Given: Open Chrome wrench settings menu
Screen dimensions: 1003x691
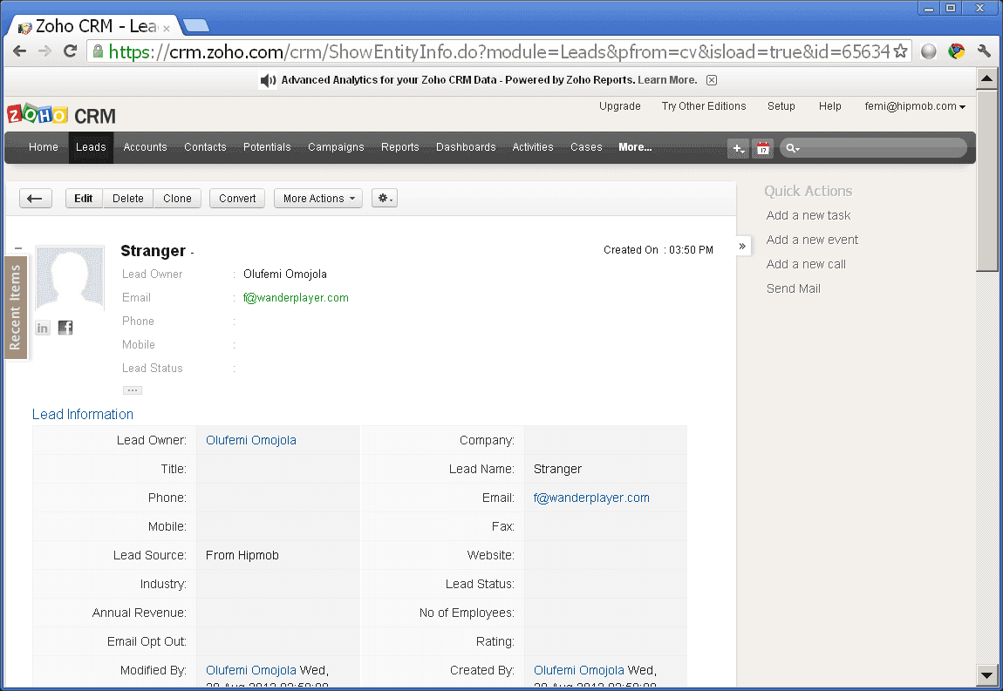Looking at the screenshot, I should tap(985, 51).
